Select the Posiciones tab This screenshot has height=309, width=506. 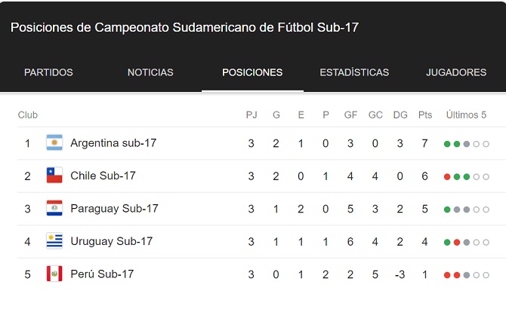(252, 72)
